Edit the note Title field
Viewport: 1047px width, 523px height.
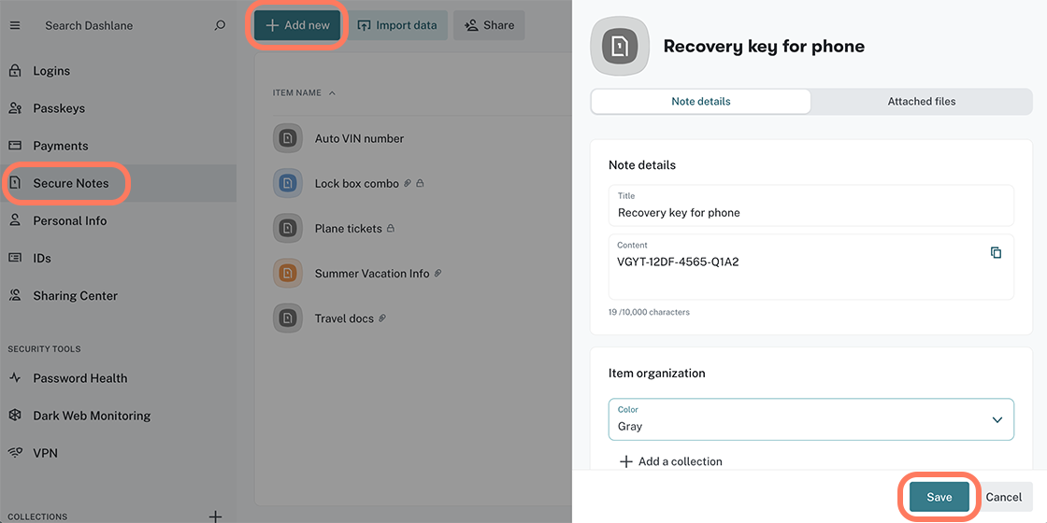click(x=810, y=212)
